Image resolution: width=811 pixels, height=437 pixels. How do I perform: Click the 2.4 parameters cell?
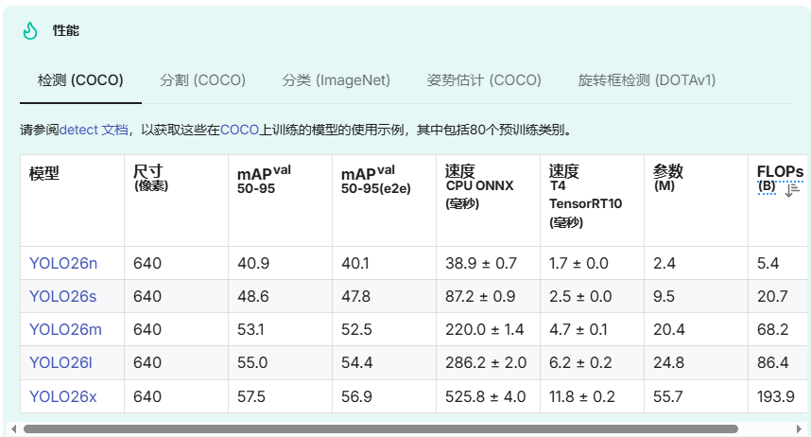697,263
